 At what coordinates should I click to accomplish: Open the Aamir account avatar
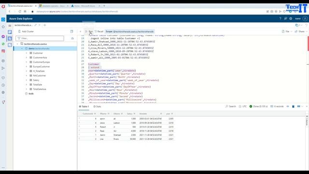click(305, 18)
